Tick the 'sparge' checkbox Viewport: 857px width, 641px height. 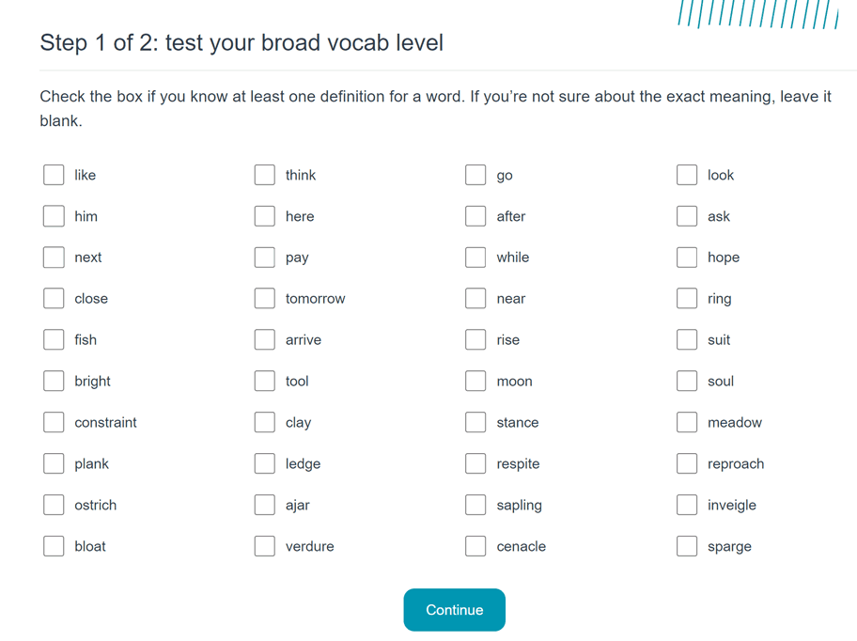pos(687,545)
